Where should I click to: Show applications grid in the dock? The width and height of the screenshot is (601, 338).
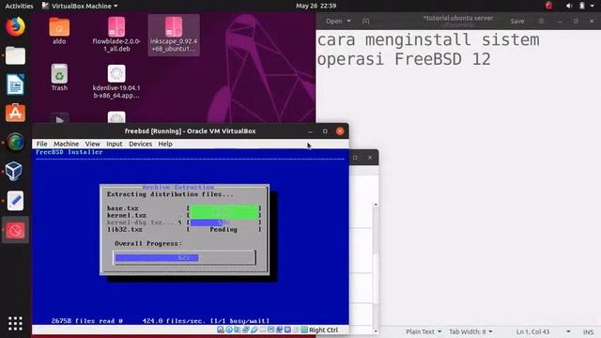coord(15,323)
